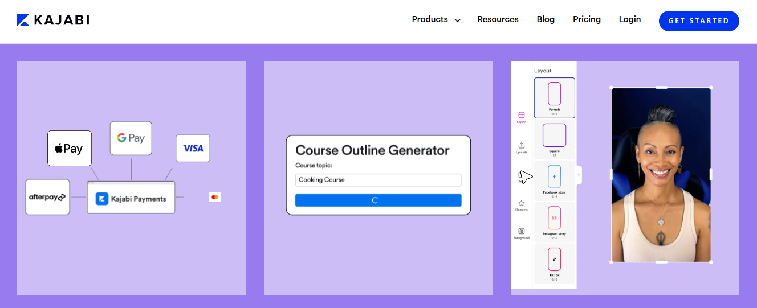
Task: Click the Course topic input field
Action: [378, 180]
